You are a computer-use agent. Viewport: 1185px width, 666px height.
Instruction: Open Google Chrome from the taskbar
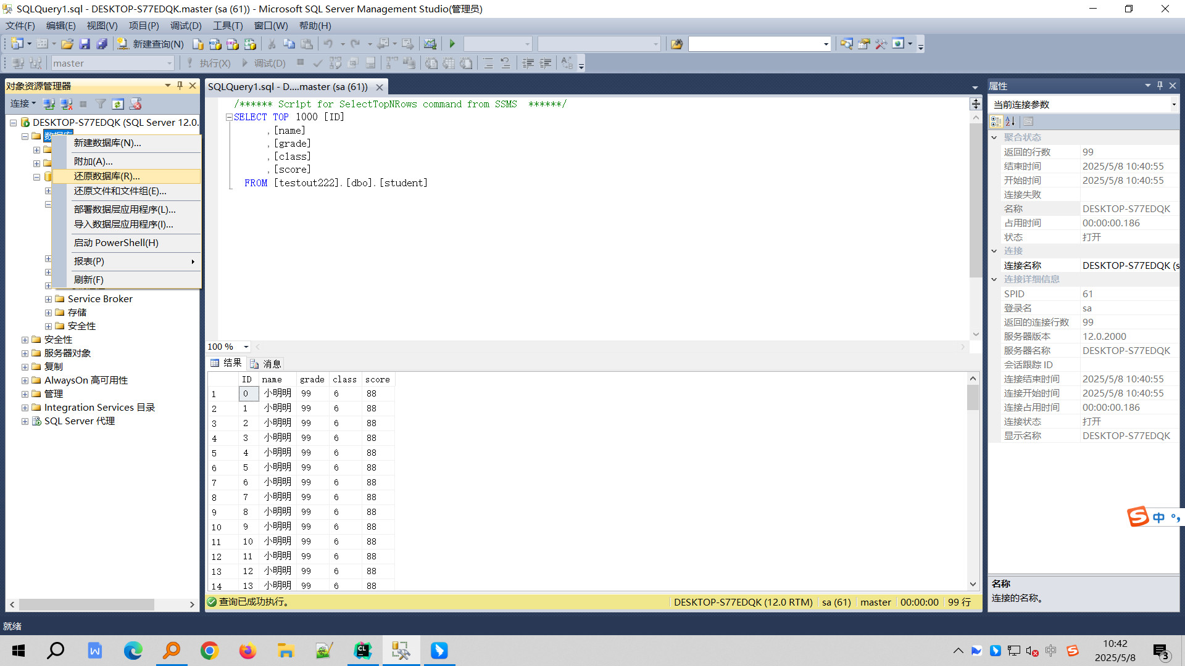click(x=209, y=651)
